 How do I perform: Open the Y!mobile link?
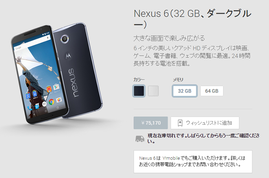point(171,158)
